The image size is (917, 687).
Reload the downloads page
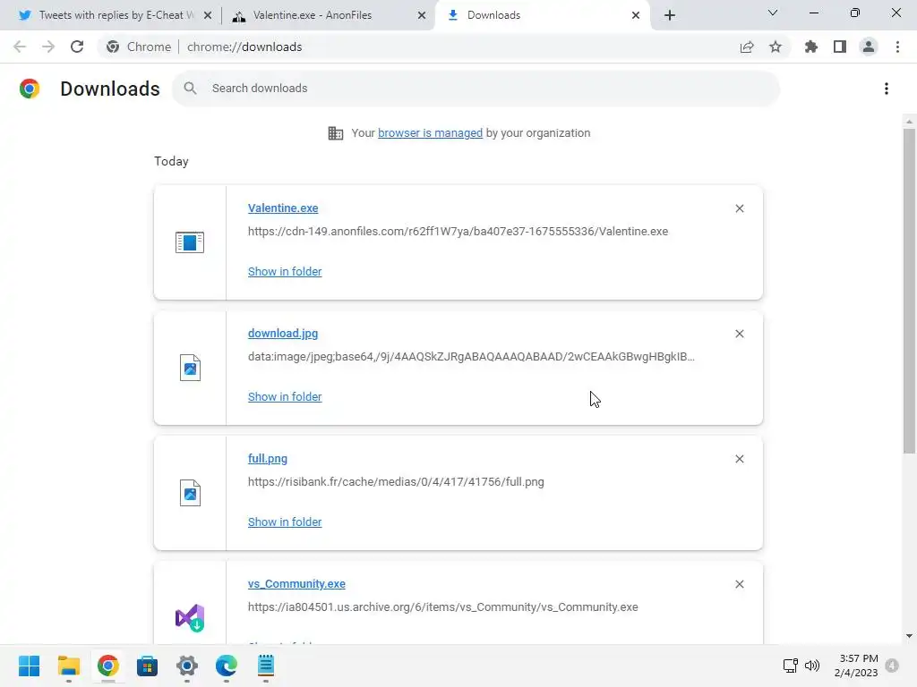pos(77,47)
